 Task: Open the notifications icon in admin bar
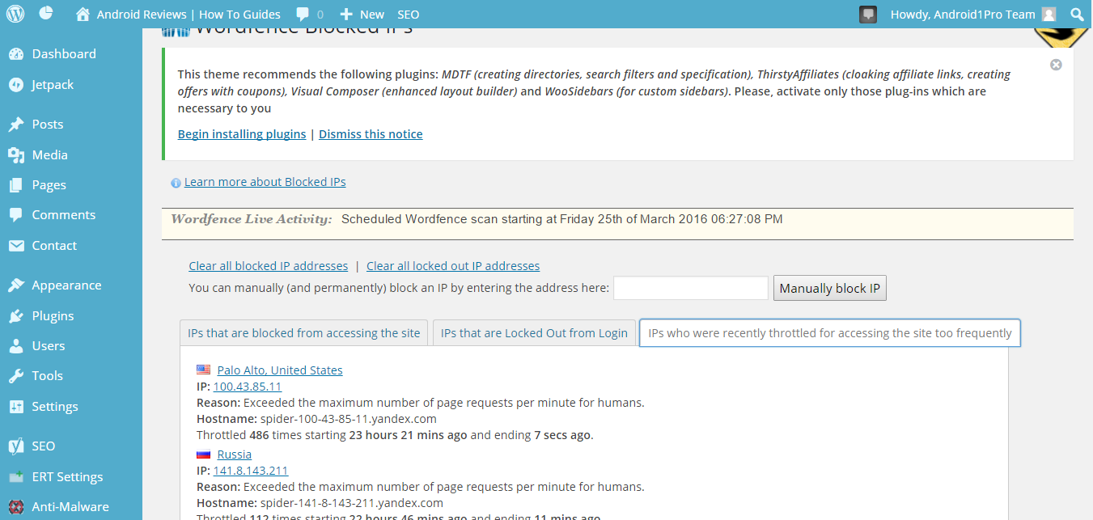tap(868, 14)
